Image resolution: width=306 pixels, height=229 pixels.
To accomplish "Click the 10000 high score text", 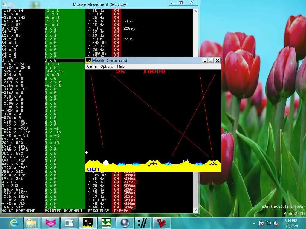I will pos(154,72).
